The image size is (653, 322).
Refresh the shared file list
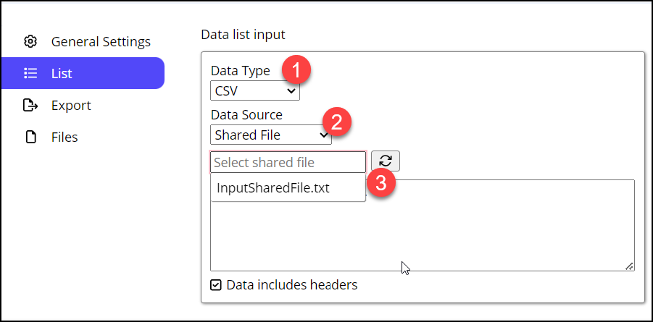tap(386, 161)
